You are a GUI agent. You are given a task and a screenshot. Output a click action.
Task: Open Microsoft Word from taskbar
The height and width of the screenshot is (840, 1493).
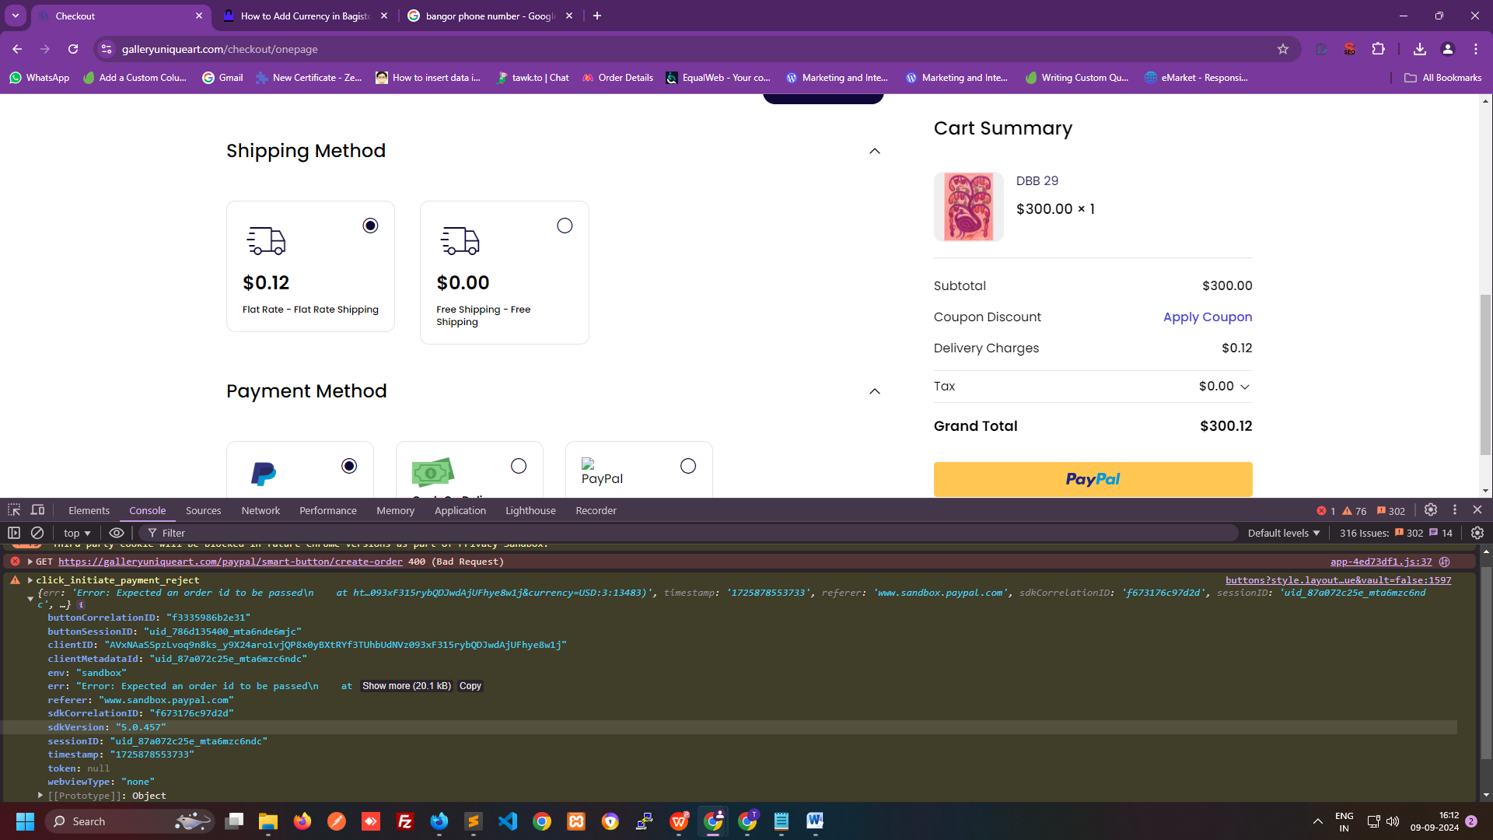tap(815, 821)
